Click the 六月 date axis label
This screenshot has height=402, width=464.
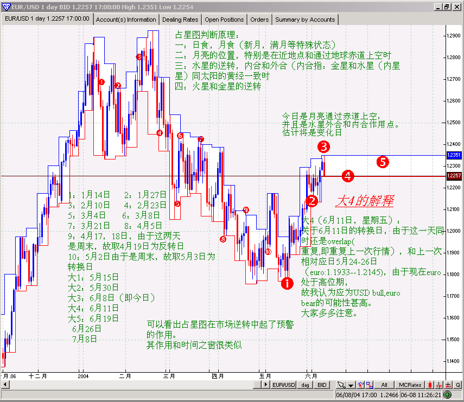(x=311, y=376)
